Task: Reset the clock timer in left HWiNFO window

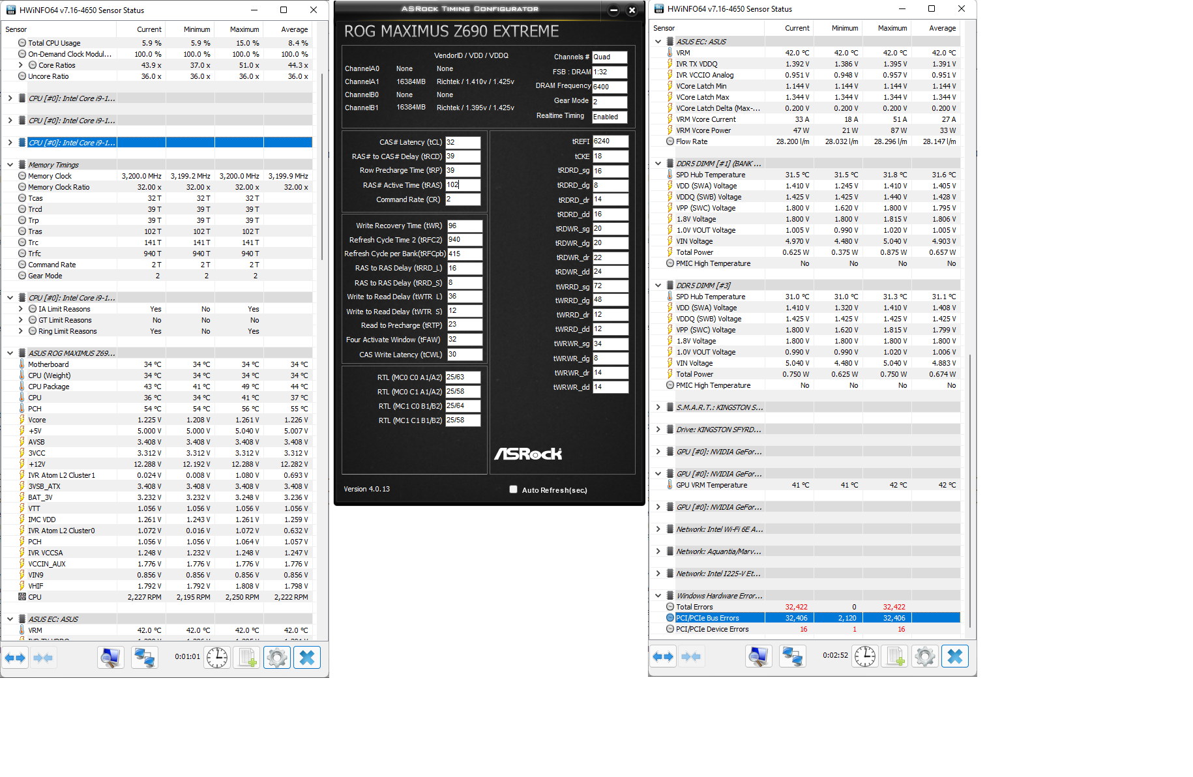Action: (217, 658)
